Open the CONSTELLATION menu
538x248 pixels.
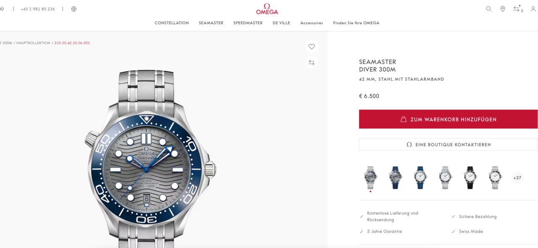tap(171, 23)
